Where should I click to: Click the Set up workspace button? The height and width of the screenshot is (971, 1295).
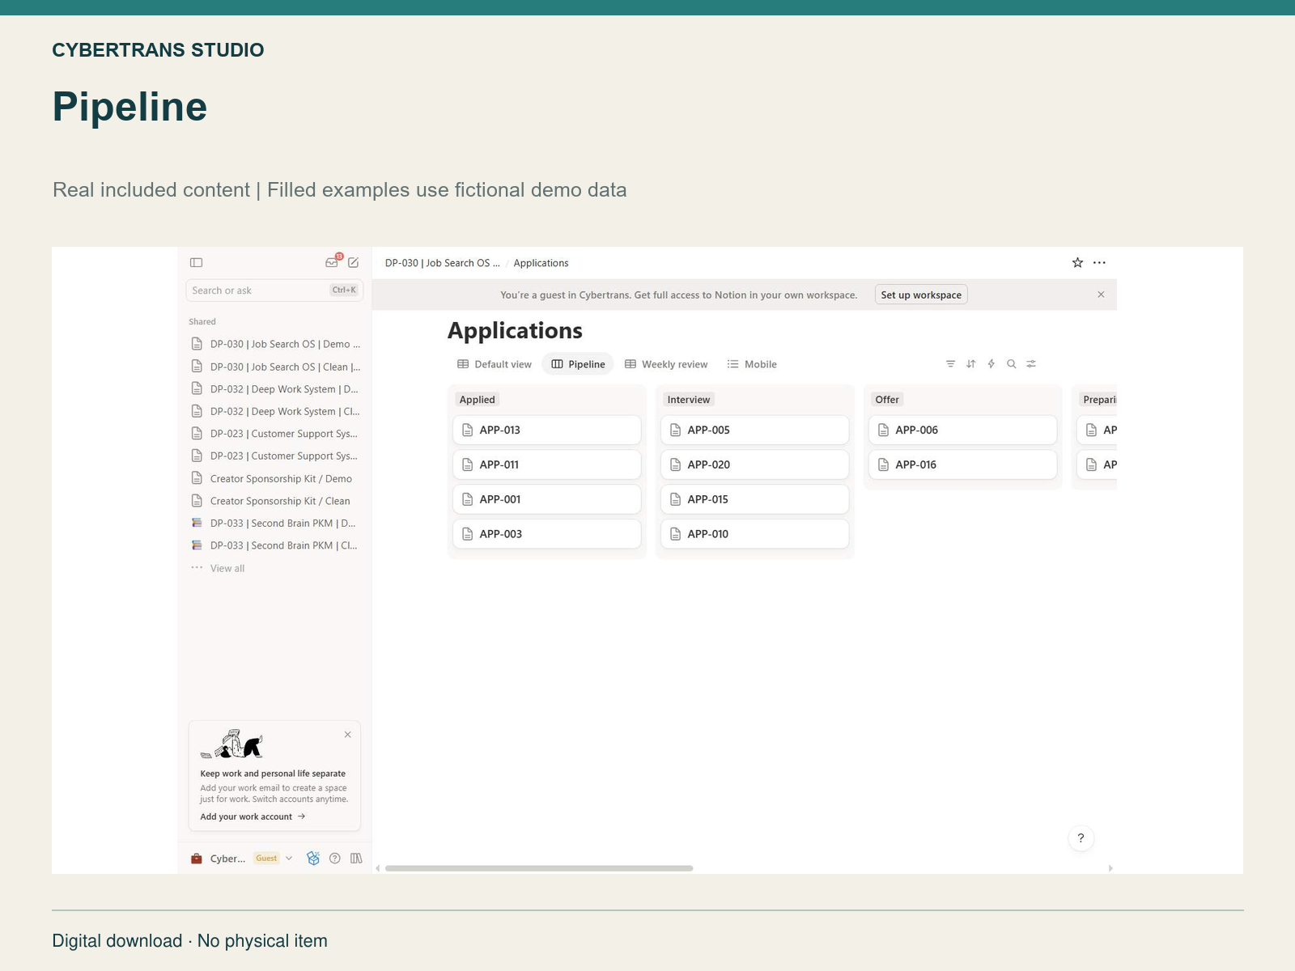[x=921, y=295]
